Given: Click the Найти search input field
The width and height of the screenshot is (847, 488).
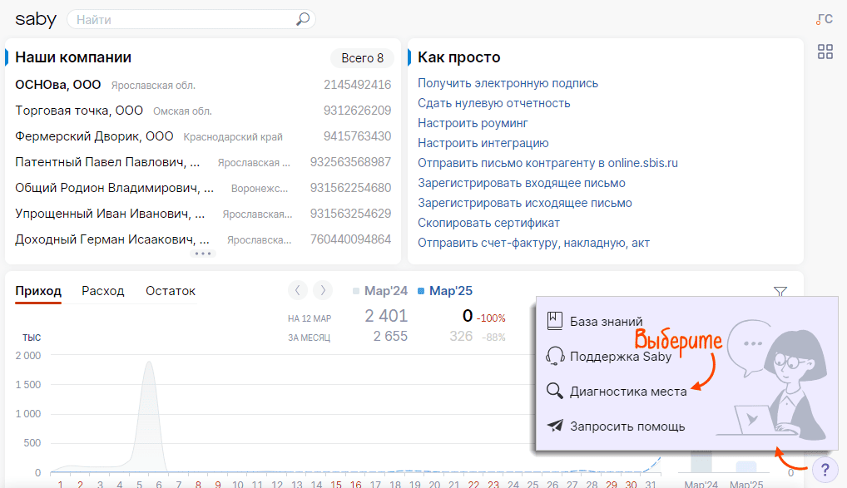Looking at the screenshot, I should click(183, 19).
